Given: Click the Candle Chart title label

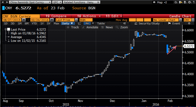Looking at the screenshot, I should coord(180,16).
